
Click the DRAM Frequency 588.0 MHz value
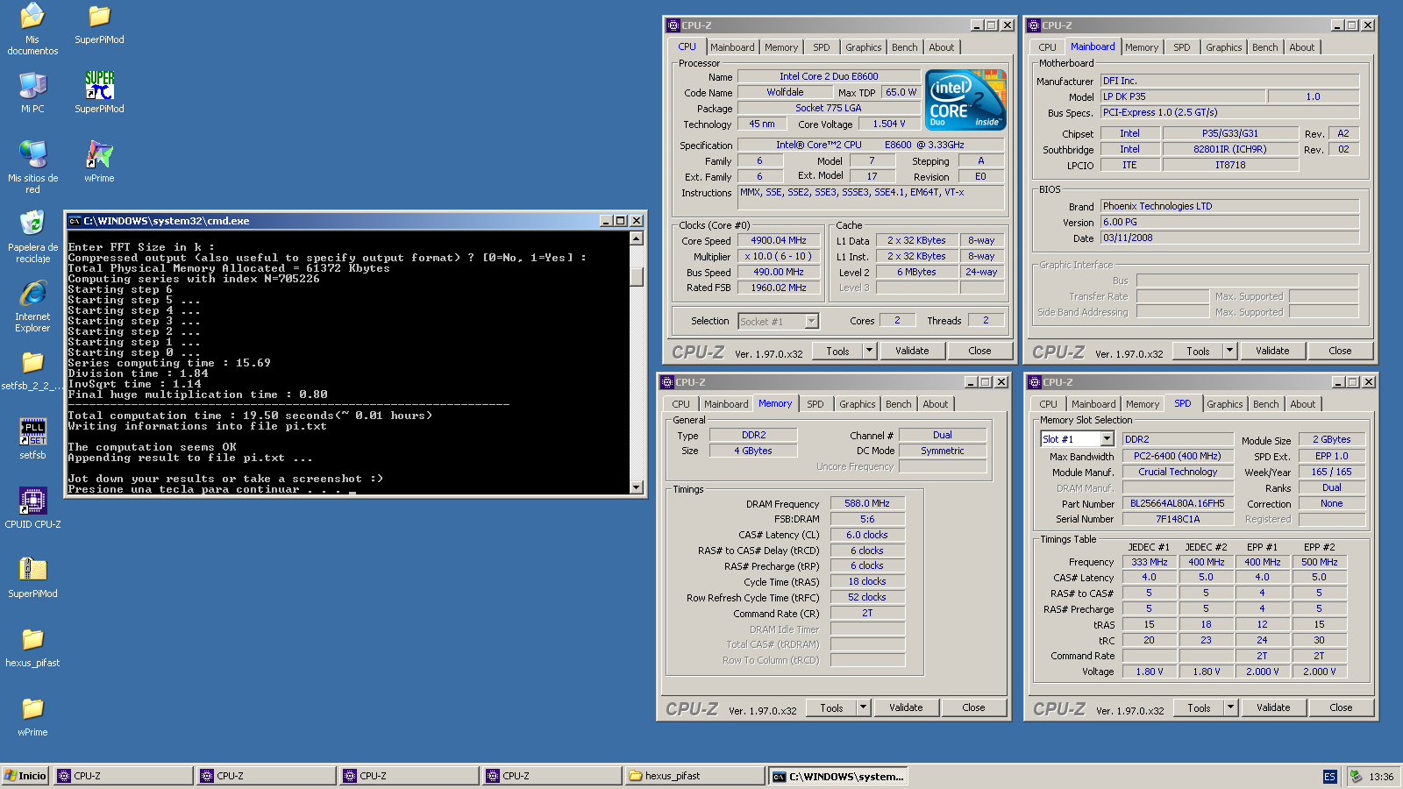(867, 503)
